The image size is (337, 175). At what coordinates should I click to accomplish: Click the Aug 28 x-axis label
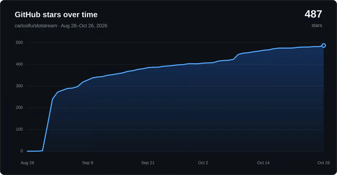click(x=27, y=163)
